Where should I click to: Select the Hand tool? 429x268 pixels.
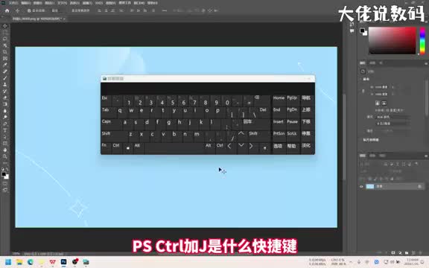tap(5, 150)
